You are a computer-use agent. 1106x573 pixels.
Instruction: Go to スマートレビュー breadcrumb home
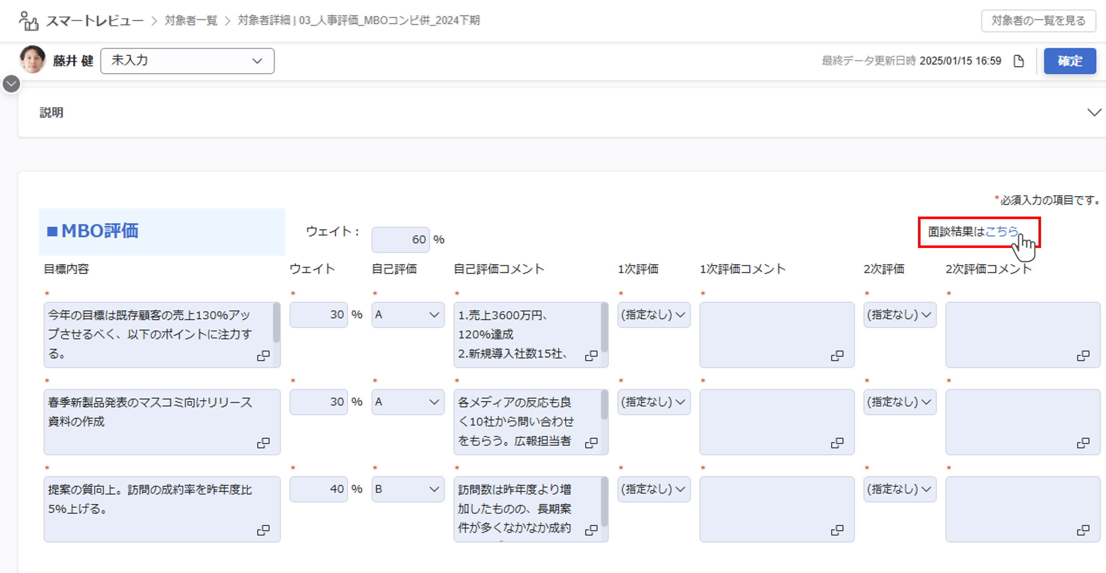point(95,21)
